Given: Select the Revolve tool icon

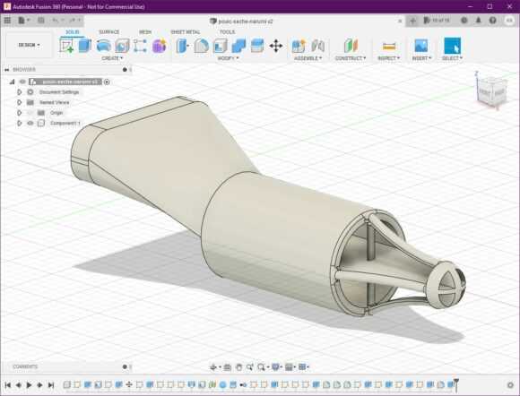Looking at the screenshot, I should tap(104, 46).
